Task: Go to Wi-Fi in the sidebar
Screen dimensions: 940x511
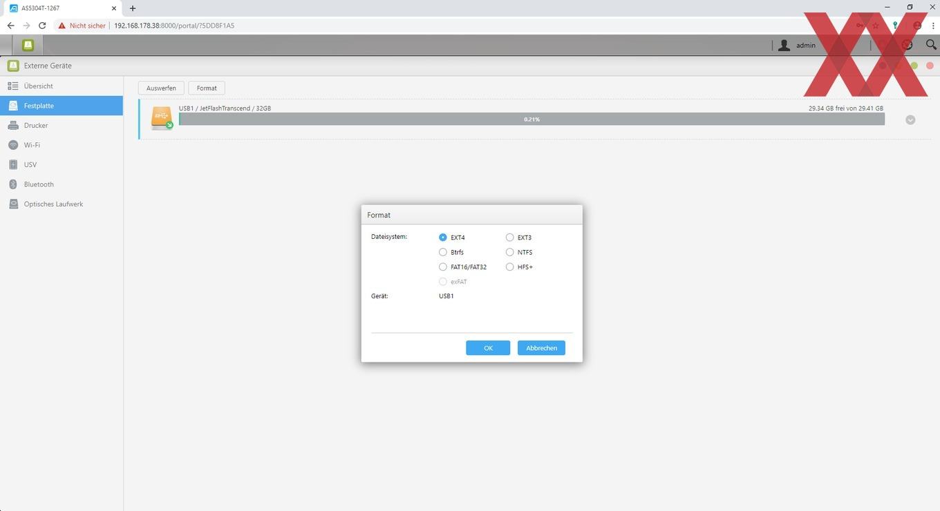Action: [x=62, y=145]
